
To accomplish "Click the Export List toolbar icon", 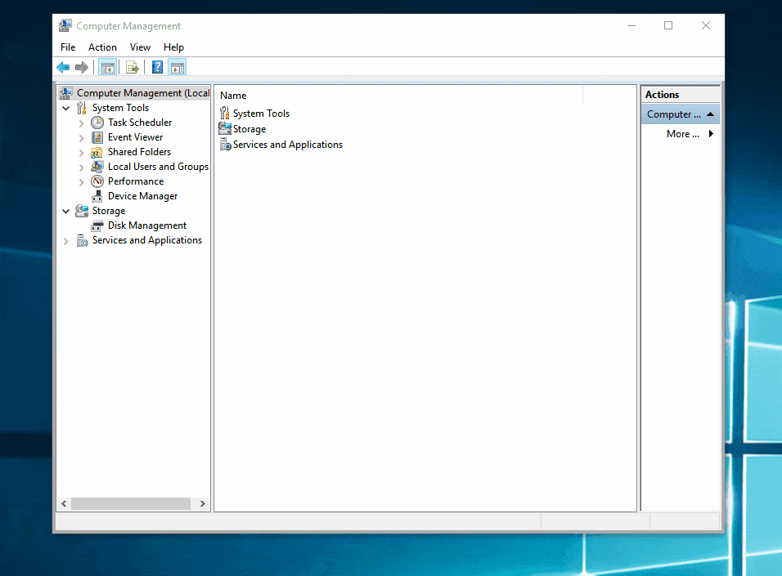I will tap(132, 67).
